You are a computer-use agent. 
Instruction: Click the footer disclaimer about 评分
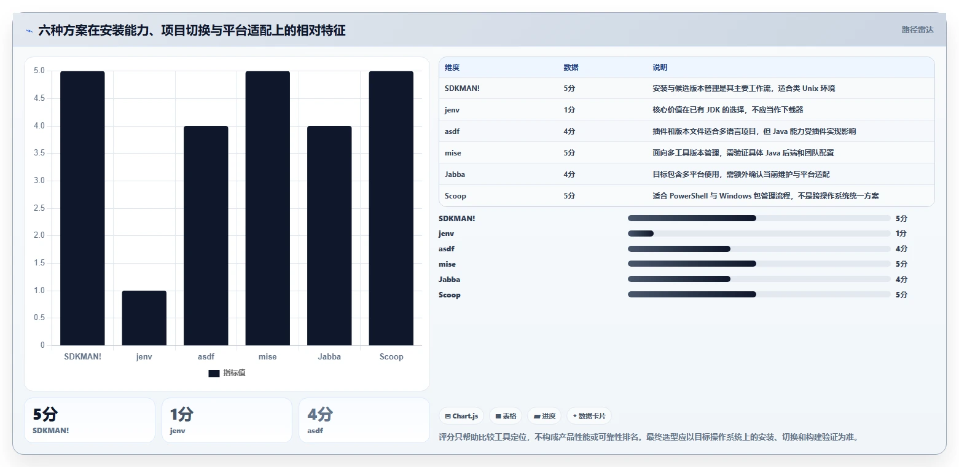pos(649,438)
